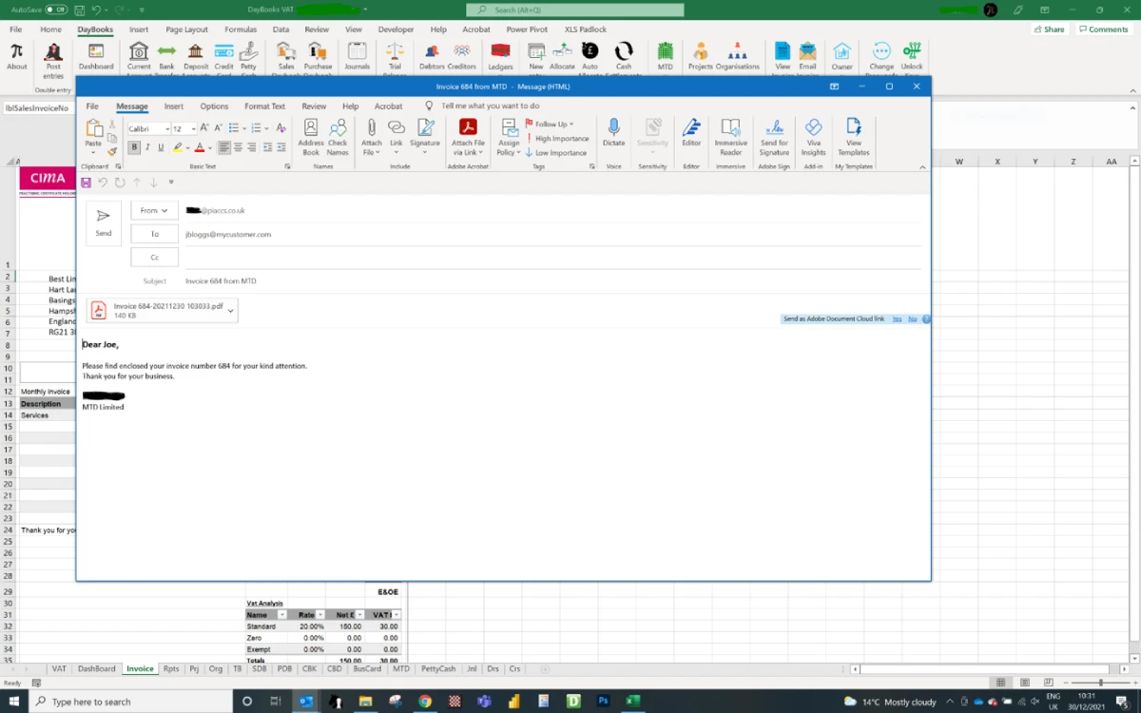Click the Send button for the email
The width and height of the screenshot is (1141, 713).
point(104,222)
